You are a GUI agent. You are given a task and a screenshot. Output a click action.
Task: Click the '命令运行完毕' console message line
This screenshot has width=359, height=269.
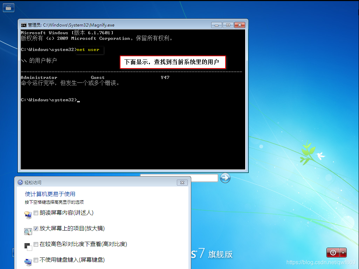pyautogui.click(x=70, y=83)
